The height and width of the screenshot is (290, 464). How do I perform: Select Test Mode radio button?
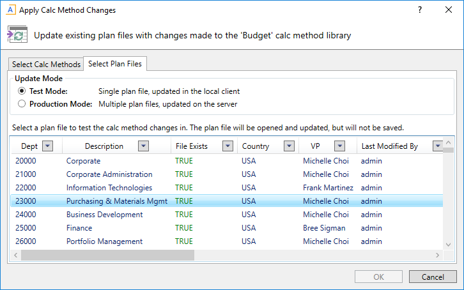pos(22,91)
